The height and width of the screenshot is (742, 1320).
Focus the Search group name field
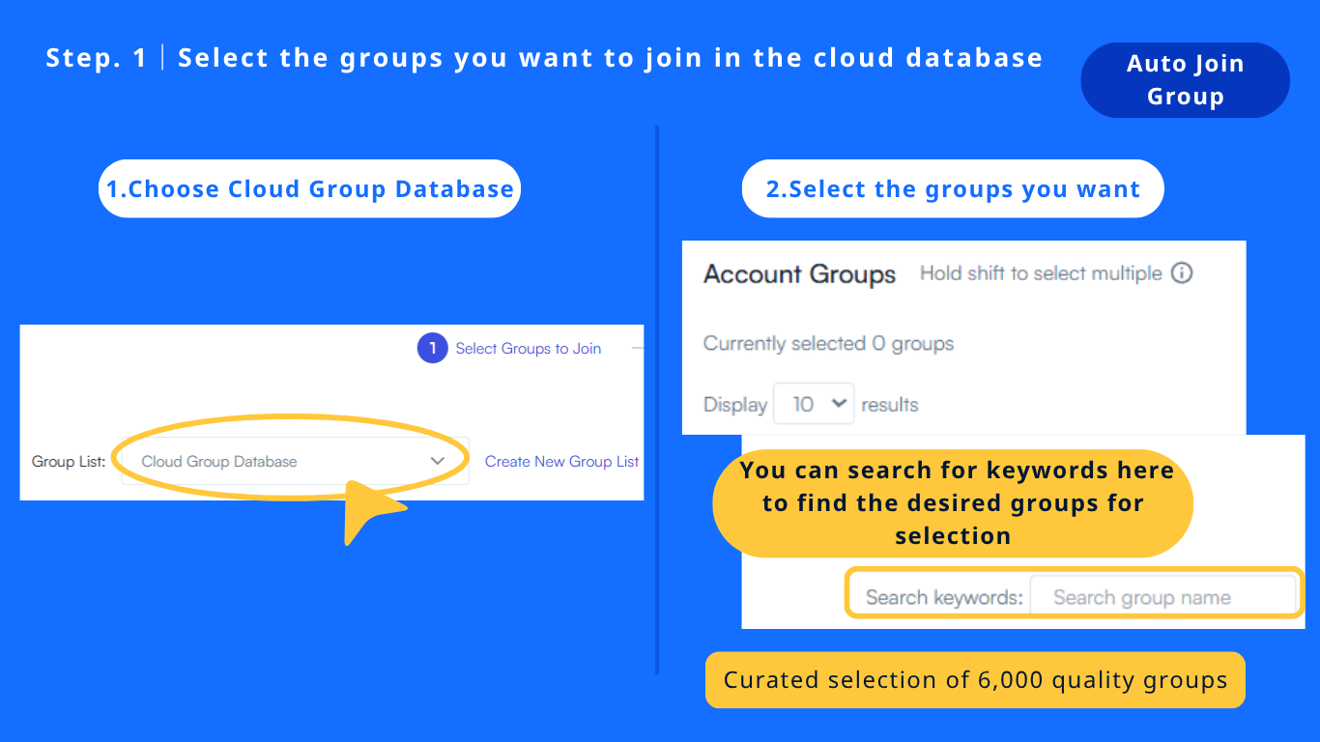(1162, 597)
